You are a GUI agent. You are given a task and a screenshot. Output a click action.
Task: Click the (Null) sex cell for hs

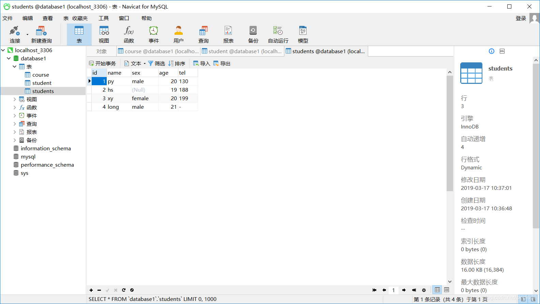pyautogui.click(x=145, y=90)
